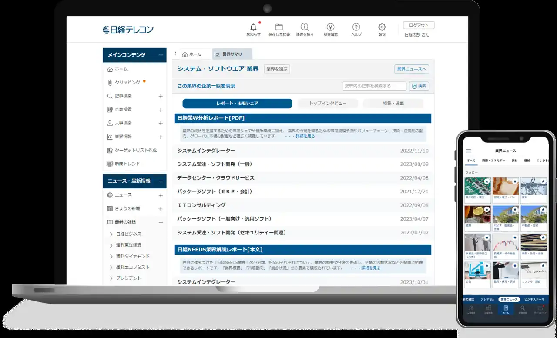Click the 媒体を探す info icon
This screenshot has width=557, height=338.
[x=305, y=27]
